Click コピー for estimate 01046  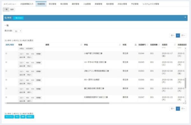tap(22, 89)
